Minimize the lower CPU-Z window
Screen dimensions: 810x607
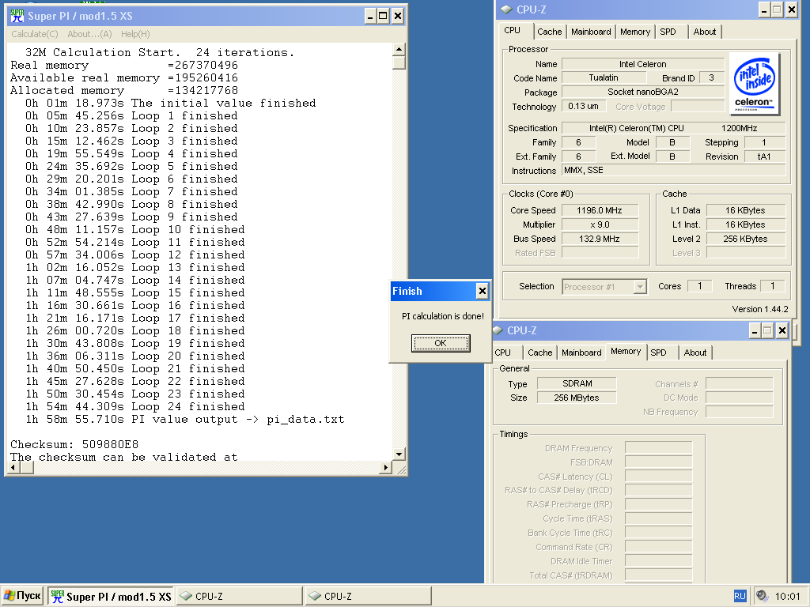pos(754,331)
